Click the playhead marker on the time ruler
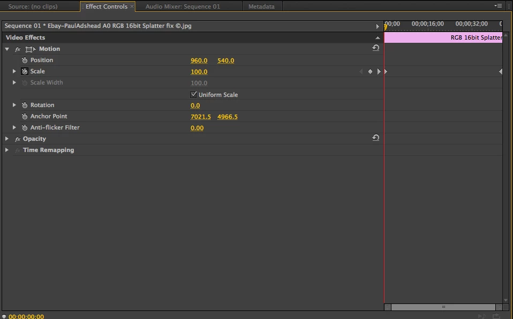This screenshot has width=513, height=319. (386, 27)
